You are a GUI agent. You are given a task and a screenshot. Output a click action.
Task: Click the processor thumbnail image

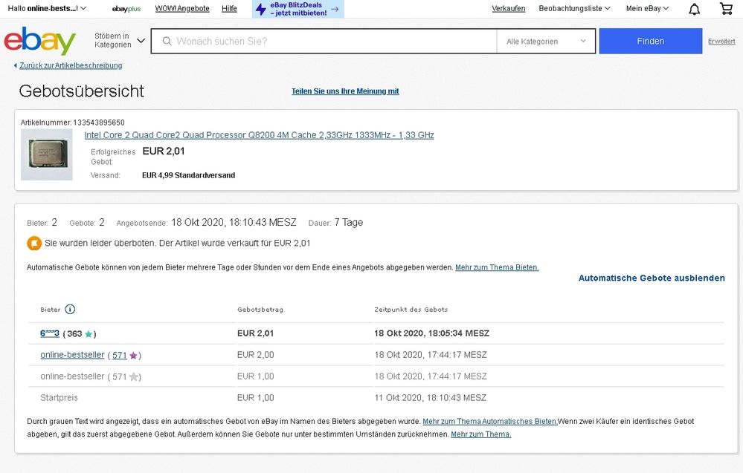[x=47, y=154]
